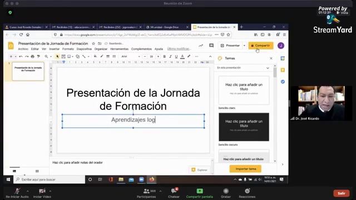The height and width of the screenshot is (200, 356).
Task: Click the red Salir button
Action: [341, 193]
